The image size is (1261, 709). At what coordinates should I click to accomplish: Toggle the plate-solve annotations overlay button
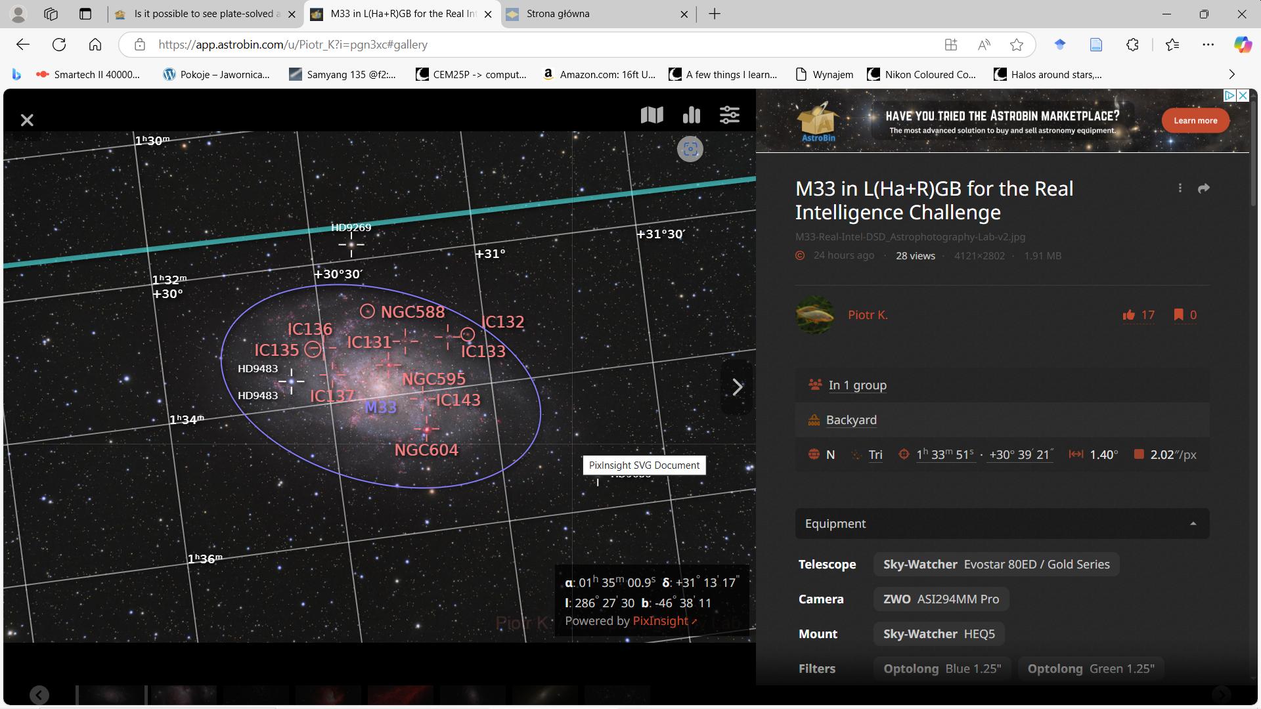coord(690,149)
